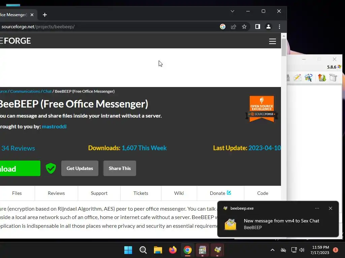
Task: Open the Windows Start menu
Action: [128, 250]
